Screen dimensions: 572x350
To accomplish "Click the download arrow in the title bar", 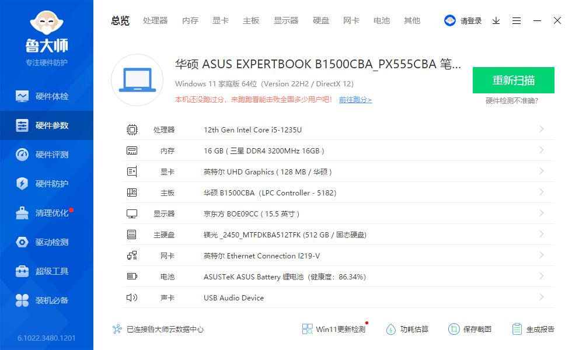I will click(x=496, y=20).
